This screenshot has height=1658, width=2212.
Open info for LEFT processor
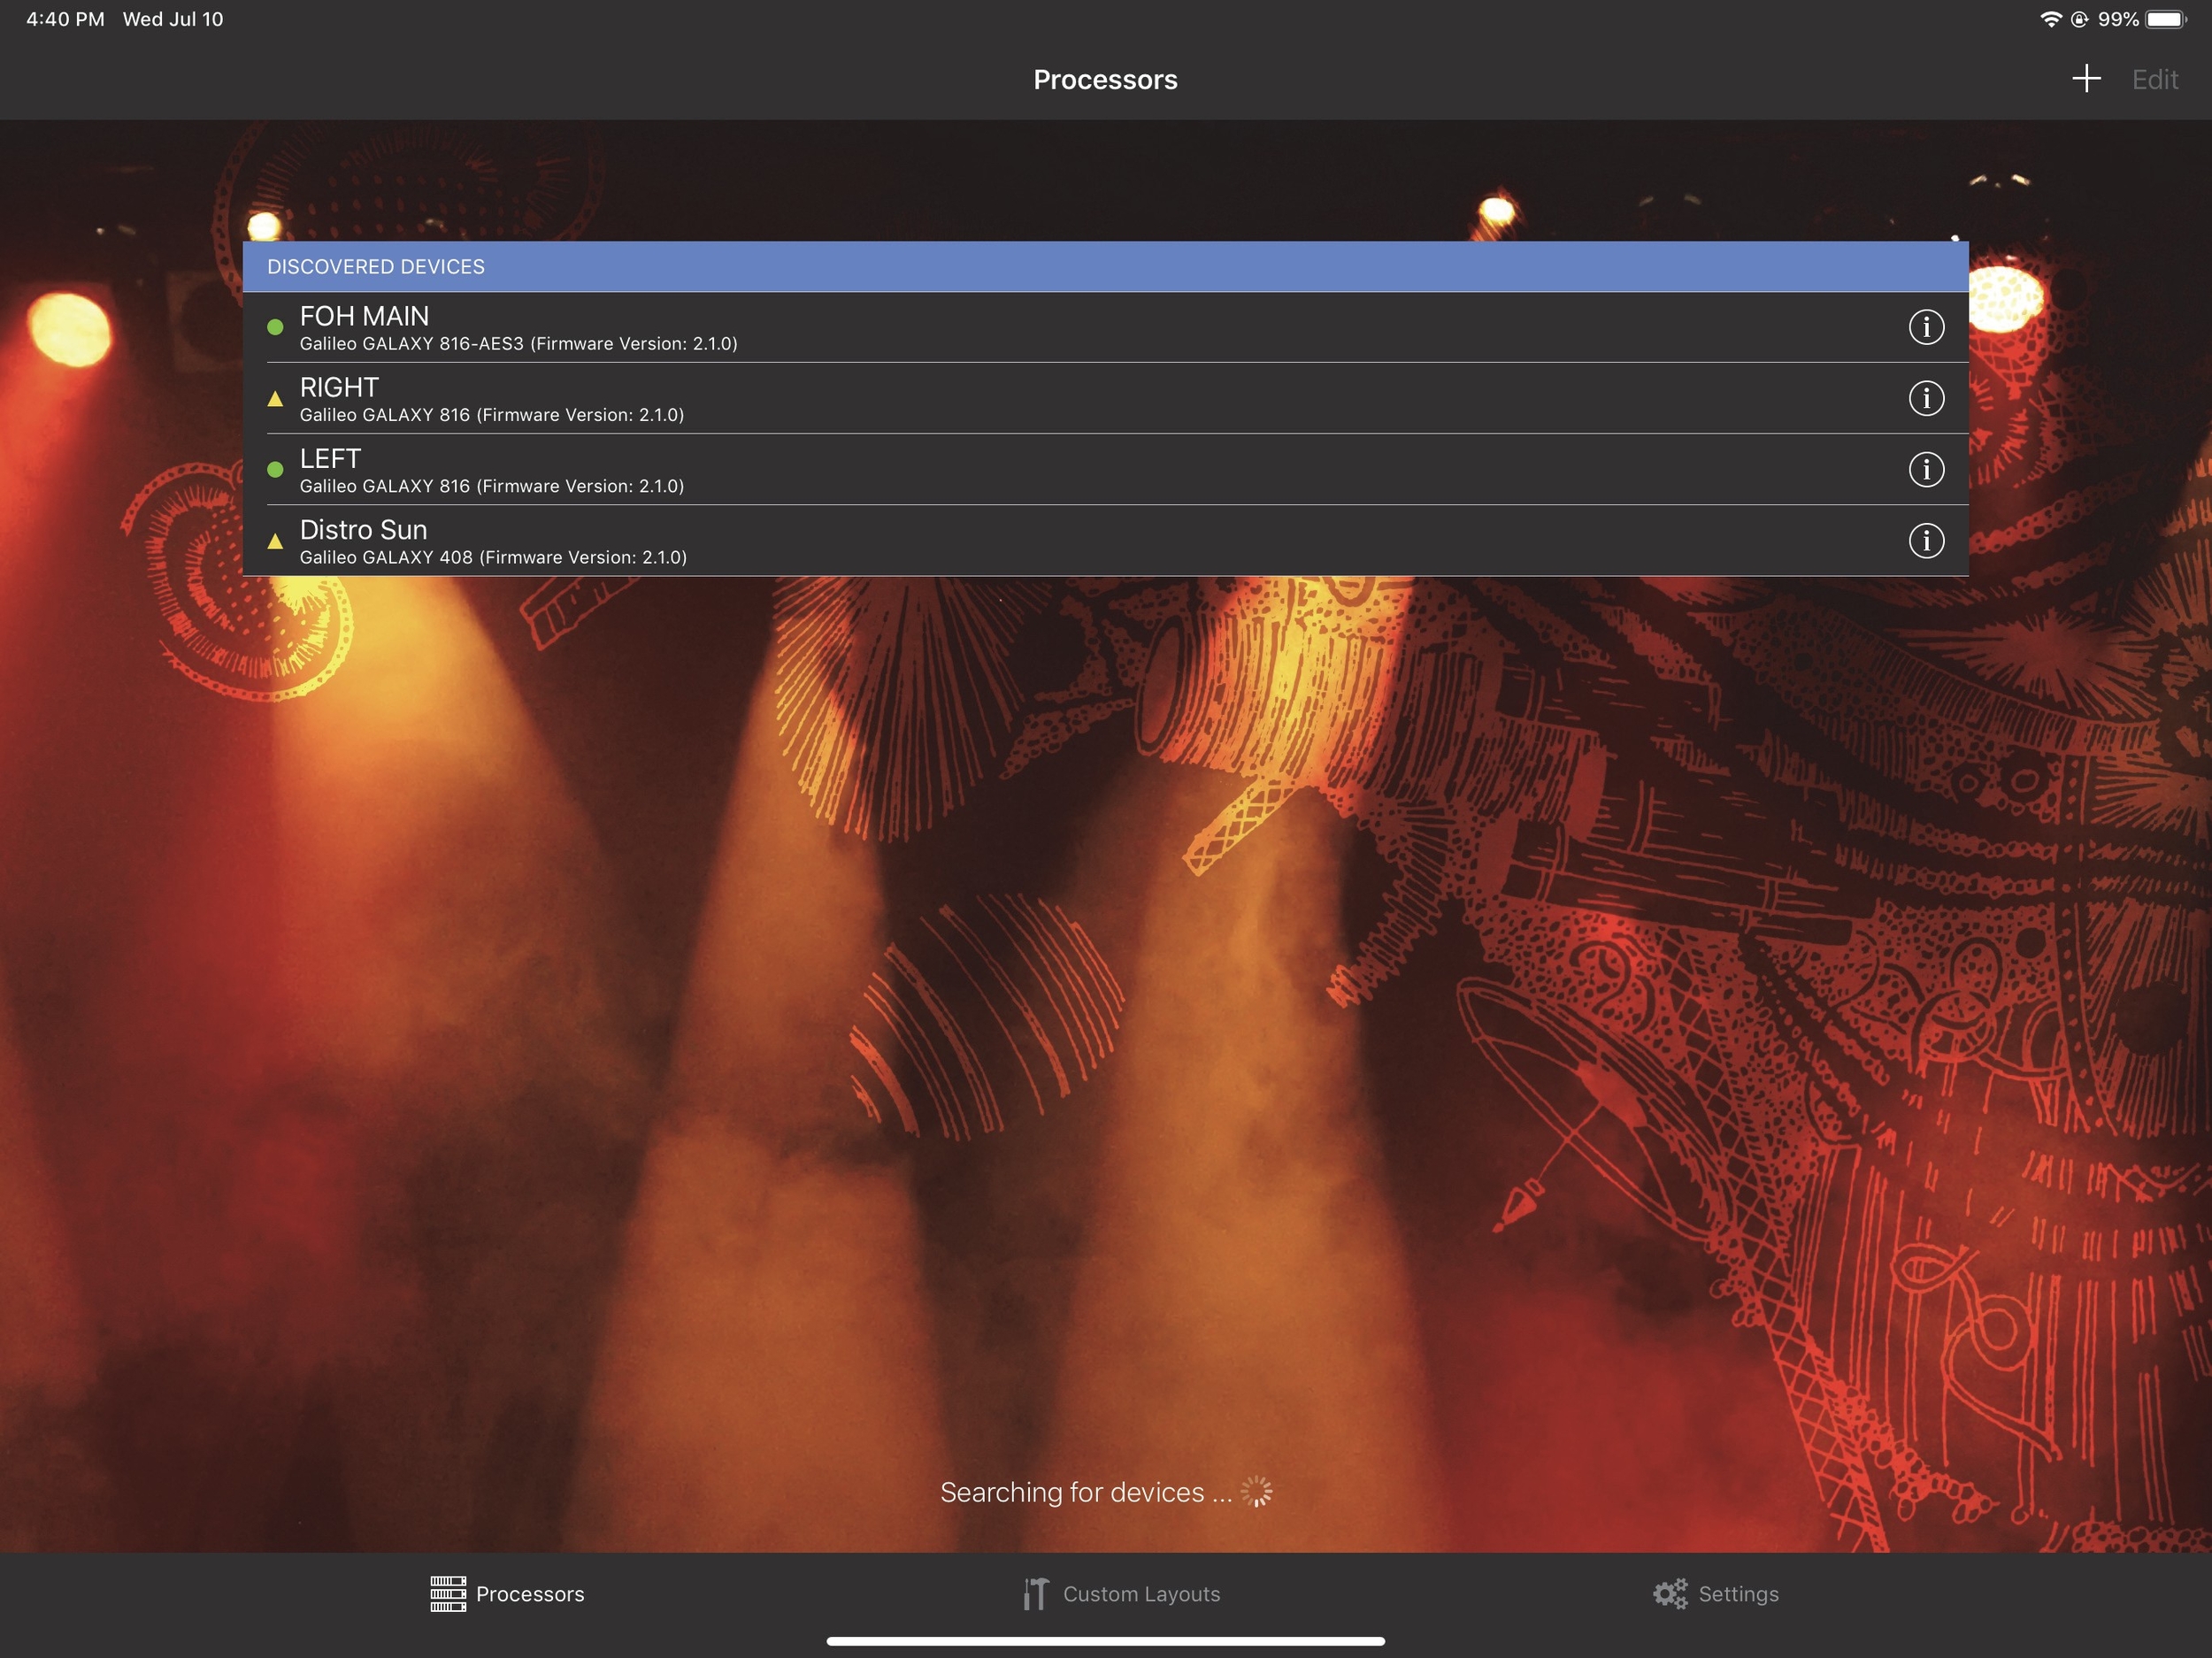coord(1925,469)
